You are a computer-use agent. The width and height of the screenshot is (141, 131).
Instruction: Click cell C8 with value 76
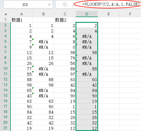(x=65, y=58)
